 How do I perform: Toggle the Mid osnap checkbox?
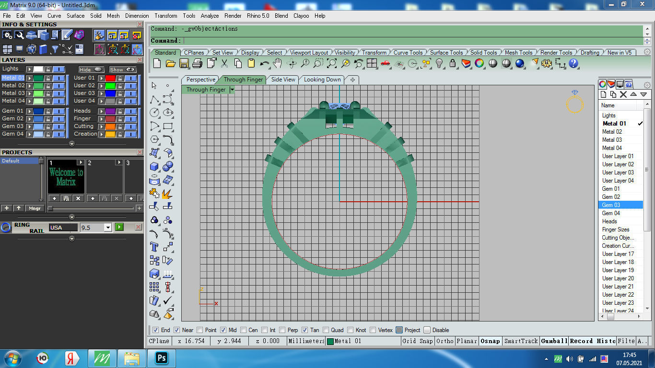point(223,330)
